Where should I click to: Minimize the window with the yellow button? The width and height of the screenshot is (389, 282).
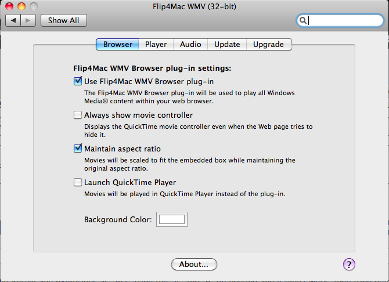click(21, 6)
